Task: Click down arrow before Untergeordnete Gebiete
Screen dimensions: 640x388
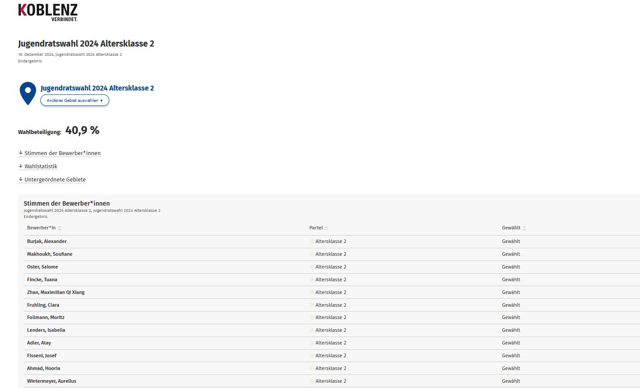Action: tap(21, 179)
